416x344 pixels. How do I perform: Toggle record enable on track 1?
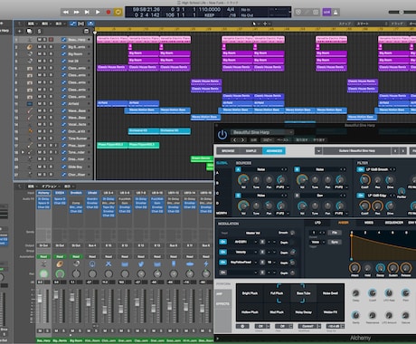pos(51,40)
